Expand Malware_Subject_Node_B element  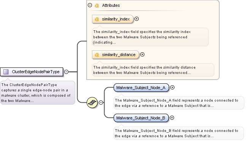[172, 118]
